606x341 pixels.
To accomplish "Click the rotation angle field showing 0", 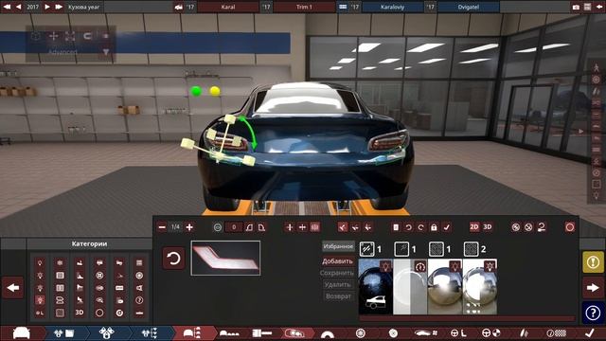I will pyautogui.click(x=234, y=227).
